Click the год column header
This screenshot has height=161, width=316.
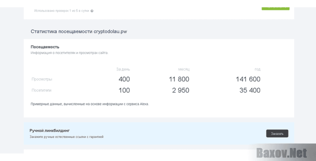click(x=257, y=69)
